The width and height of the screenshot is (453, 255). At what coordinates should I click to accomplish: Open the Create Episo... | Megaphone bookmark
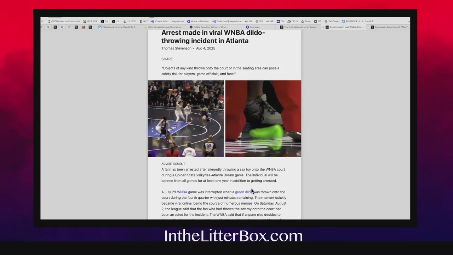pyautogui.click(x=167, y=21)
